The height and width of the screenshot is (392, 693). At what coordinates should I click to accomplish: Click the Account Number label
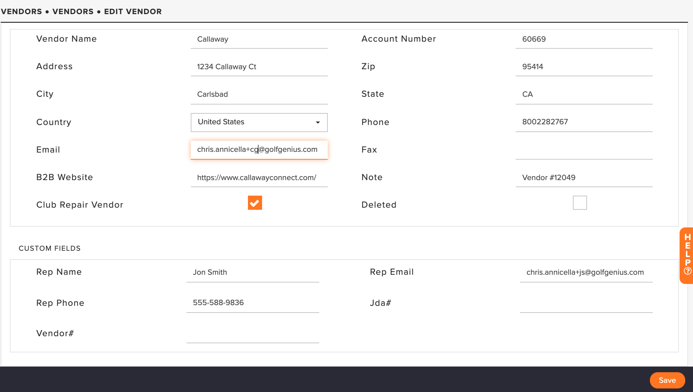(398, 39)
